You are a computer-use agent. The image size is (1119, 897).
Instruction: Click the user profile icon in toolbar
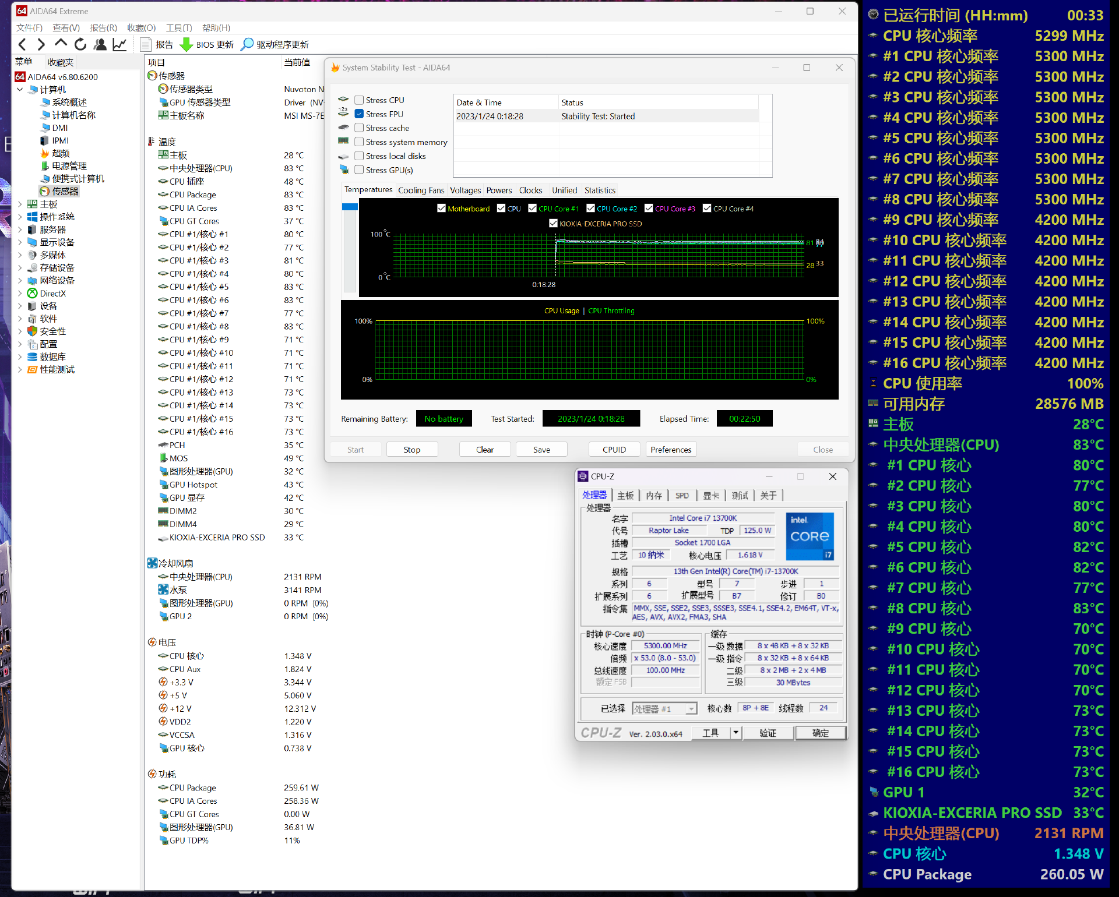[100, 44]
